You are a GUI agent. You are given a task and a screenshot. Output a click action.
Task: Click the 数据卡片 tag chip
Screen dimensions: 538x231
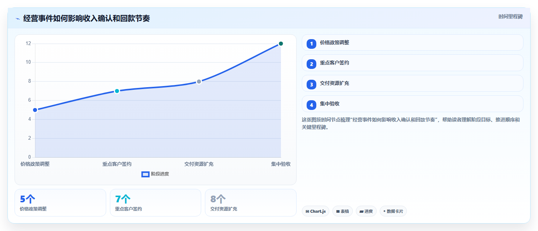pos(393,211)
